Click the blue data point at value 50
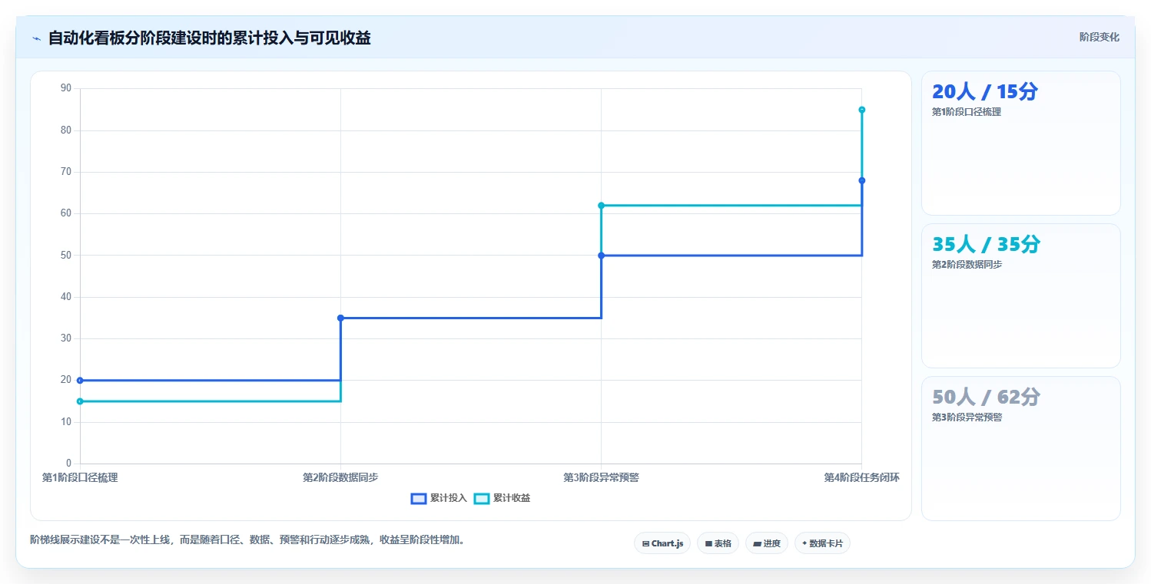Screen dimensions: 1151x584 601,256
